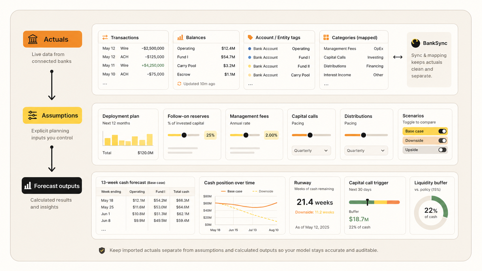
Task: Click the Capital call trigger gauge marker
Action: tap(367, 202)
